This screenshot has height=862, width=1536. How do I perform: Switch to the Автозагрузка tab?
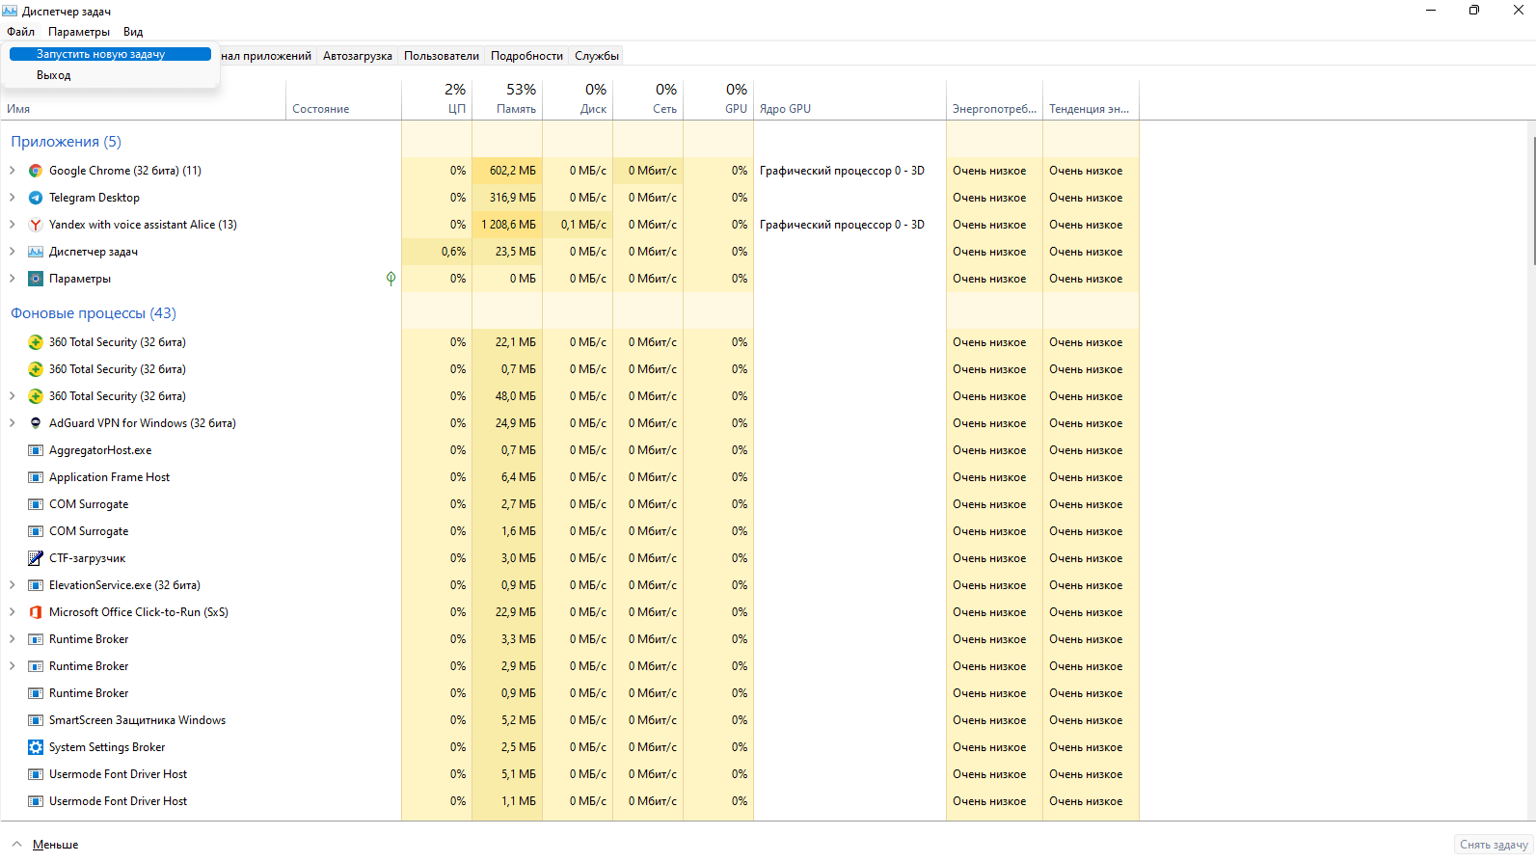[x=358, y=56]
